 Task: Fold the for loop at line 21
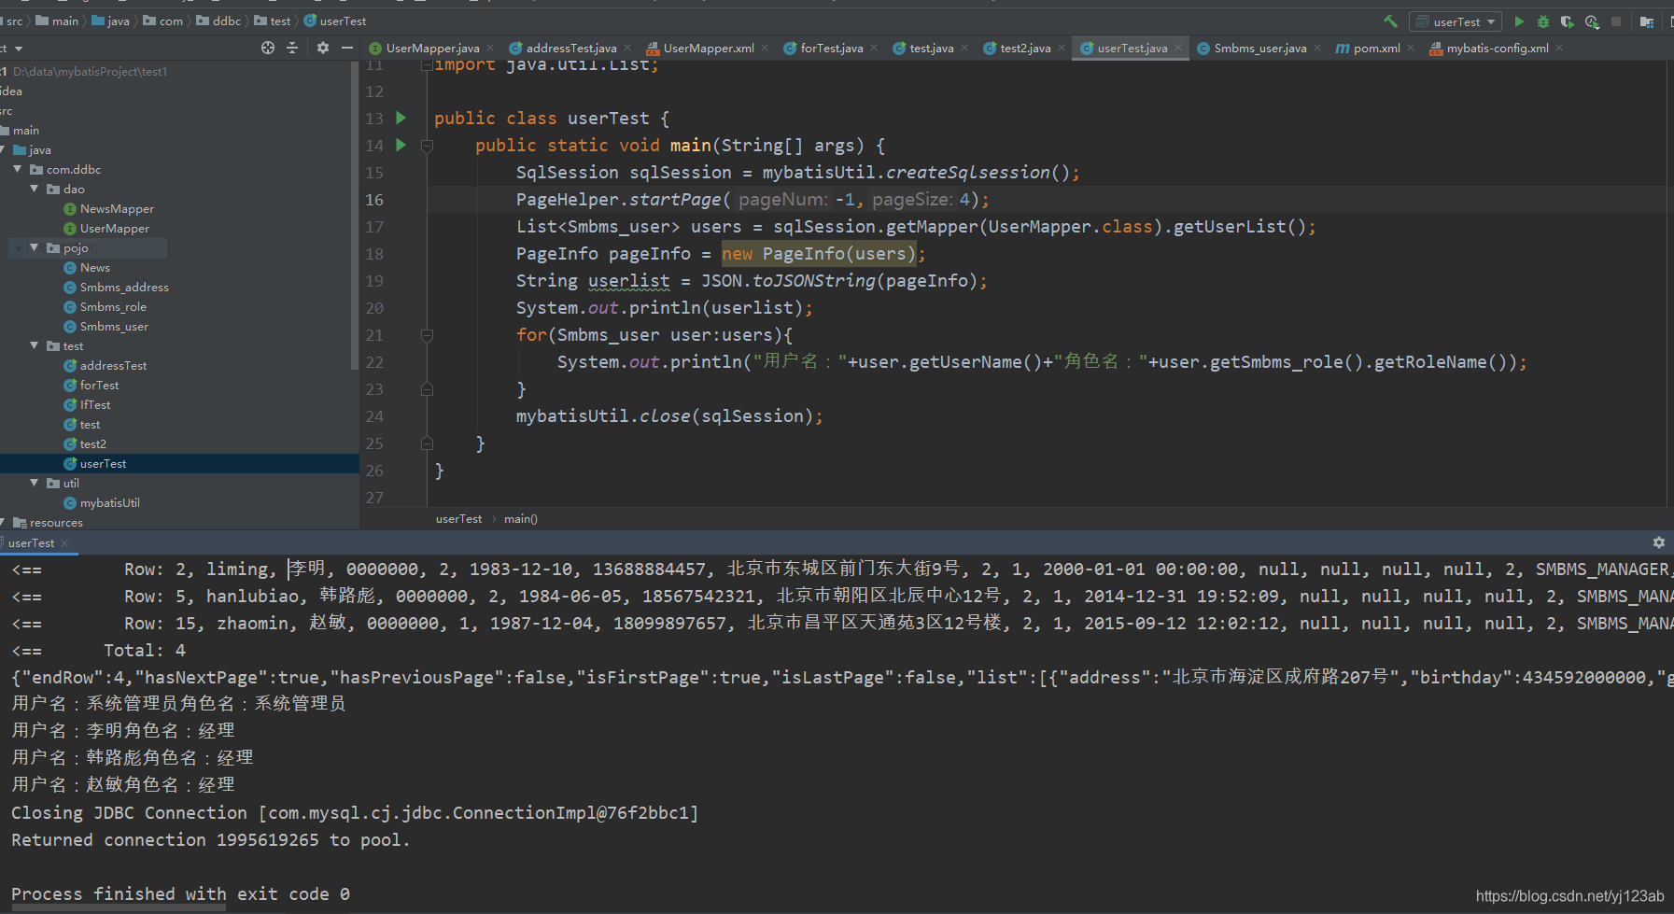[x=427, y=335]
